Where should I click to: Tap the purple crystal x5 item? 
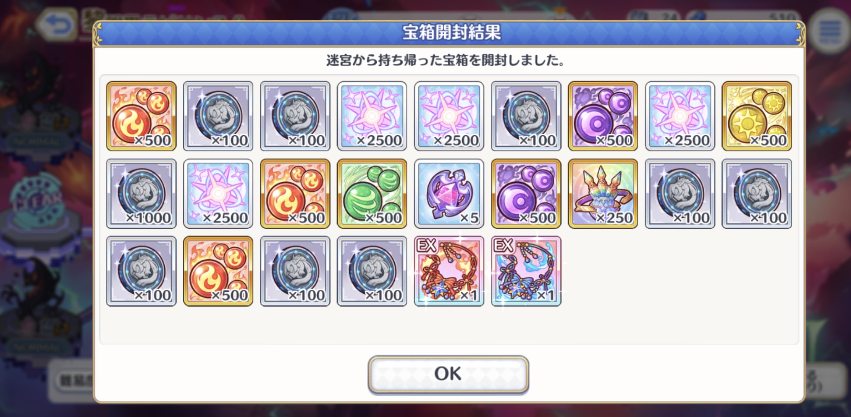(449, 194)
